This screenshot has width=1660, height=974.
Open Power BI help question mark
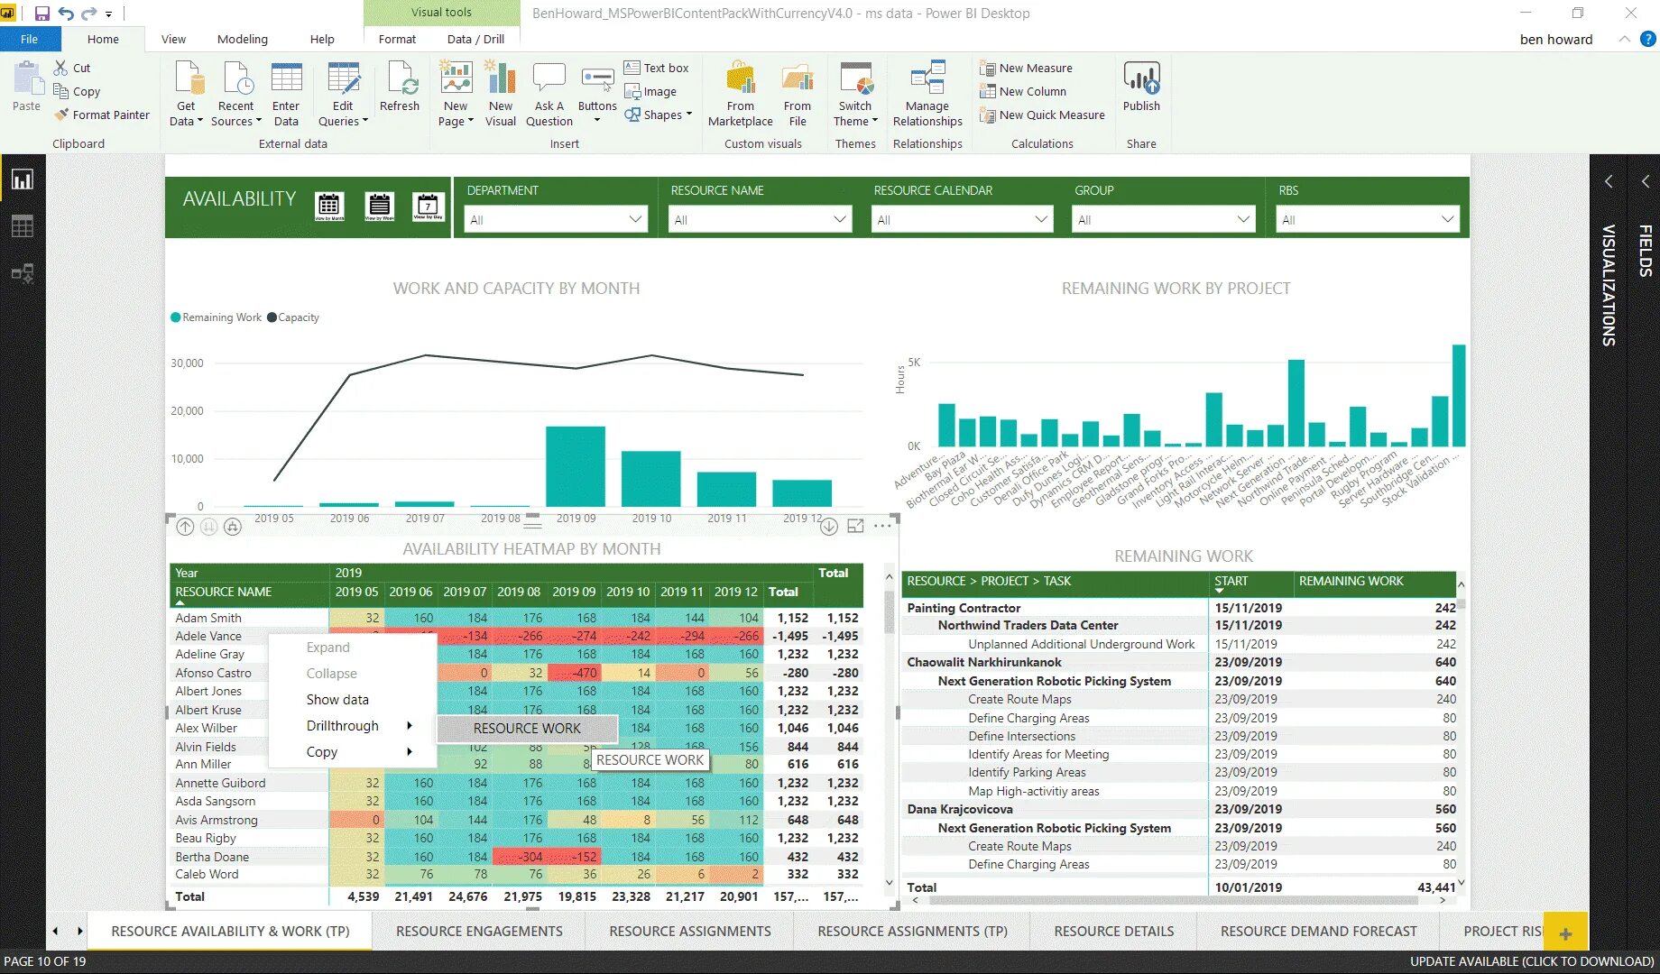point(1648,39)
